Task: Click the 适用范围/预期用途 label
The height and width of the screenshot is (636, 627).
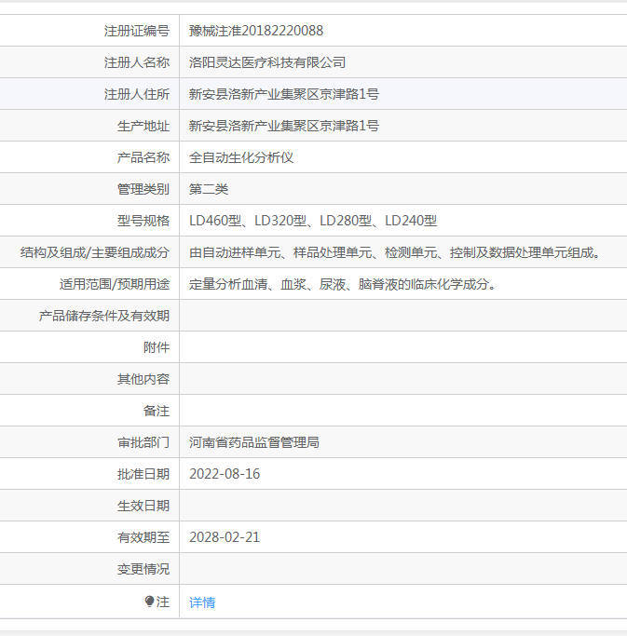Action: pos(115,284)
